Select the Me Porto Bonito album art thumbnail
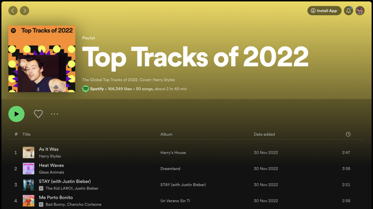 [28, 201]
